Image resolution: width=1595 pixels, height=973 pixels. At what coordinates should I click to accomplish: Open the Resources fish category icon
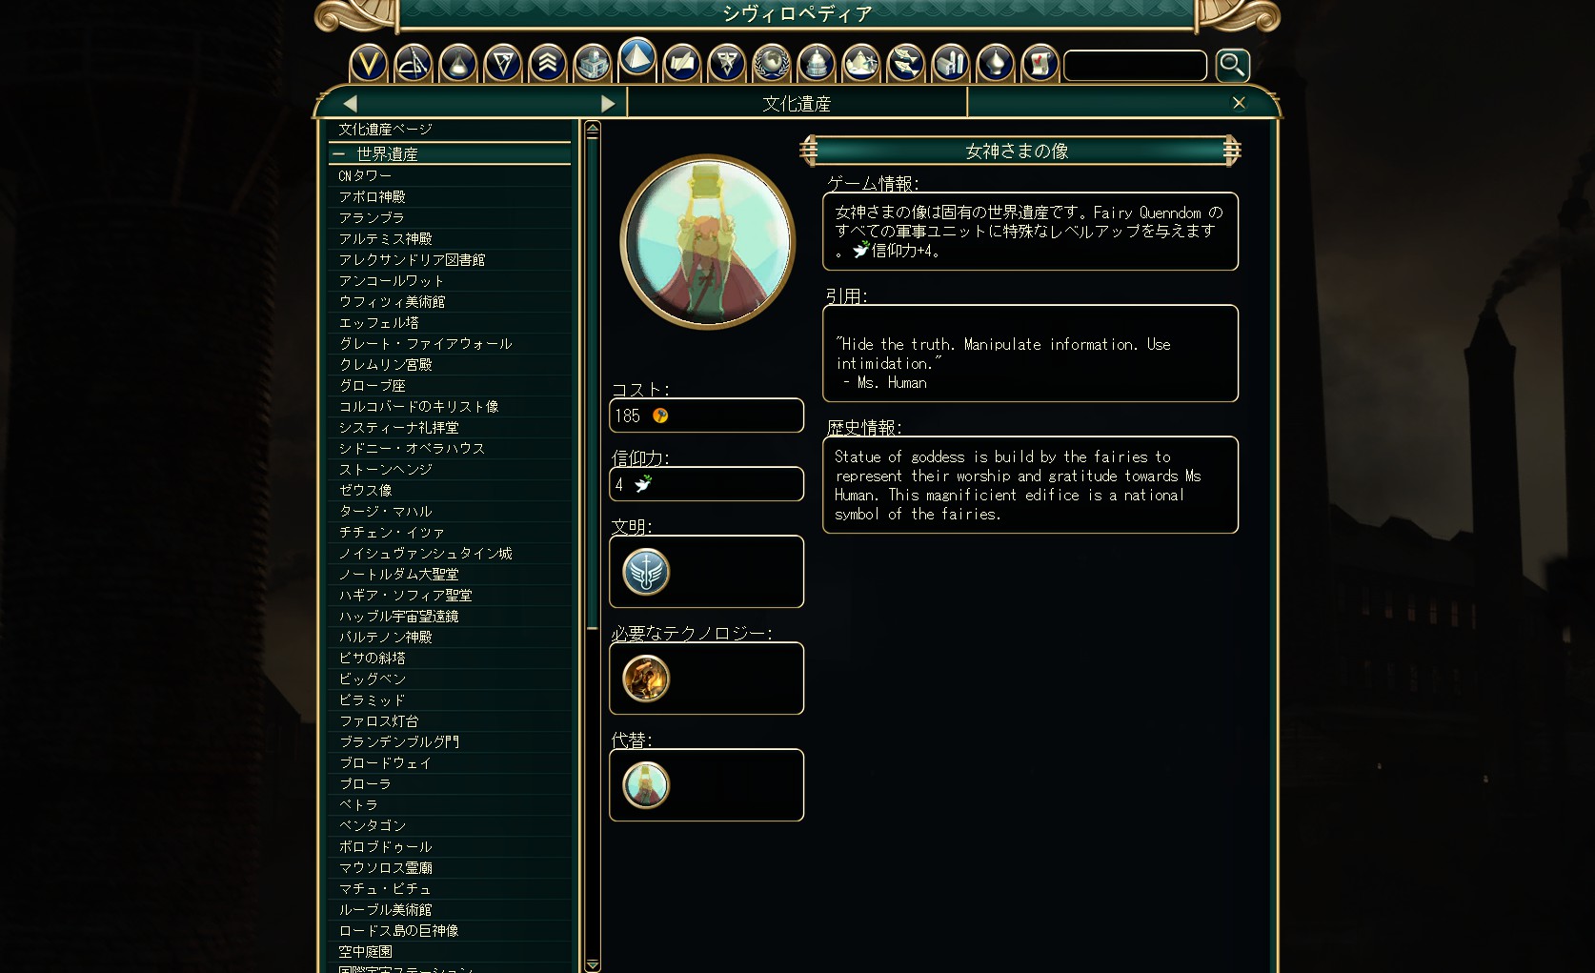pyautogui.click(x=905, y=65)
